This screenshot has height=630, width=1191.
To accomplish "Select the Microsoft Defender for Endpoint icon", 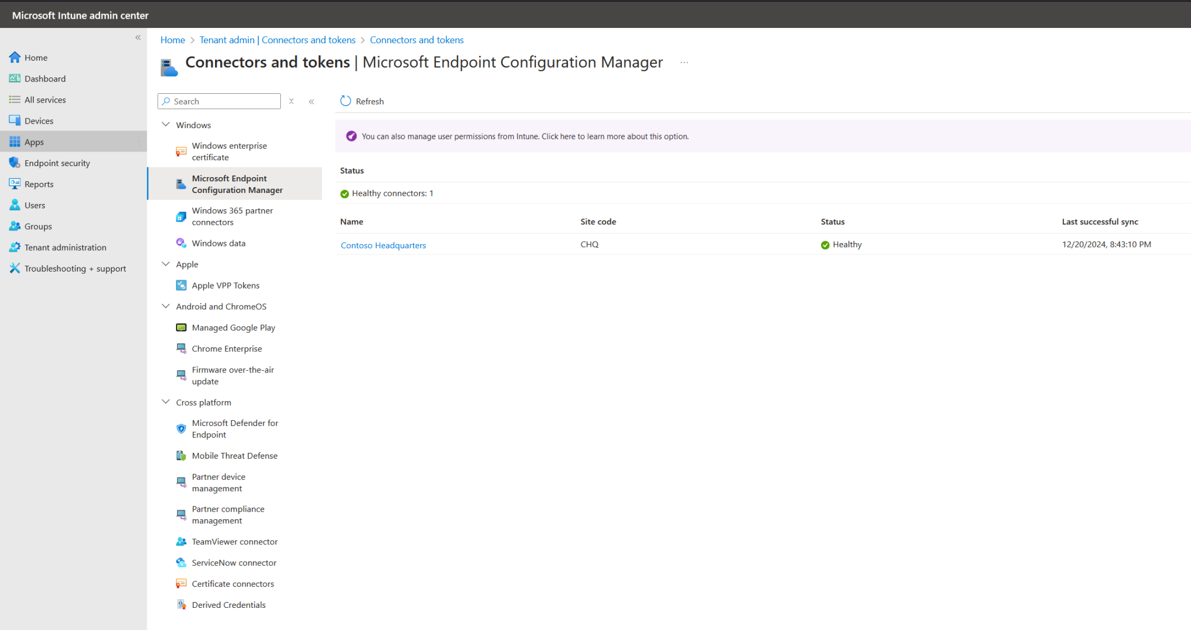I will 181,429.
